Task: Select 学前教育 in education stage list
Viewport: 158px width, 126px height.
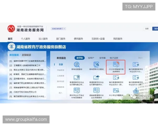Action: click(61, 70)
